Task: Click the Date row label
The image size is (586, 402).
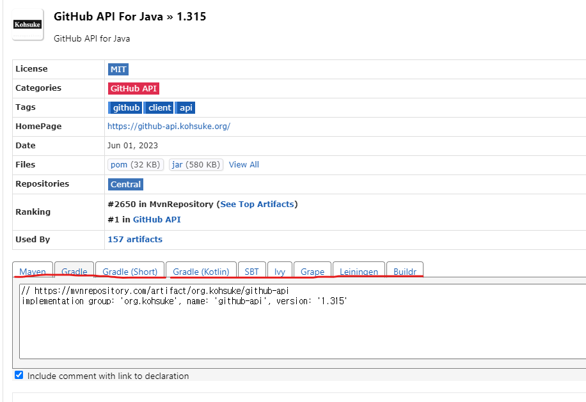Action: (x=26, y=146)
